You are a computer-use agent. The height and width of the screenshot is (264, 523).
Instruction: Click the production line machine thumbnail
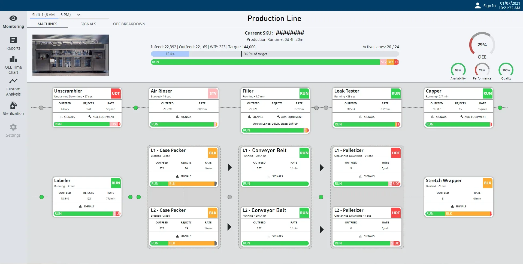tap(71, 55)
